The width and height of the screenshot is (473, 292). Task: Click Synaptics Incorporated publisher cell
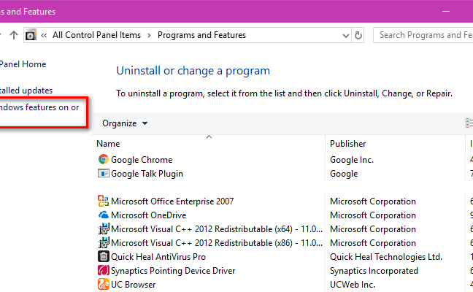point(374,271)
